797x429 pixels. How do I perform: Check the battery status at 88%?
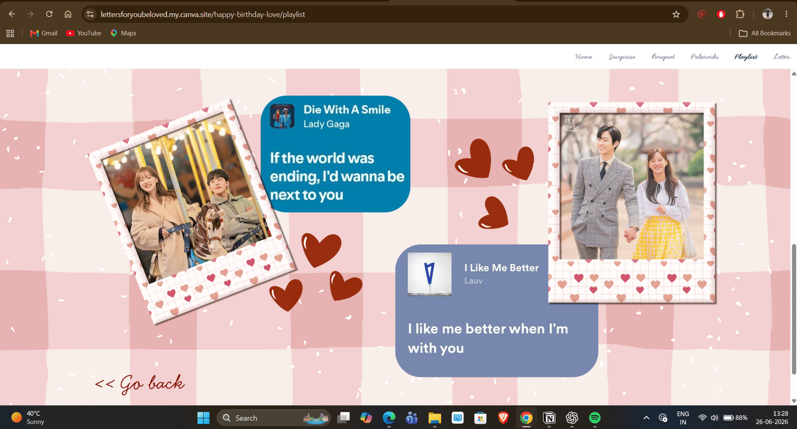coord(735,418)
